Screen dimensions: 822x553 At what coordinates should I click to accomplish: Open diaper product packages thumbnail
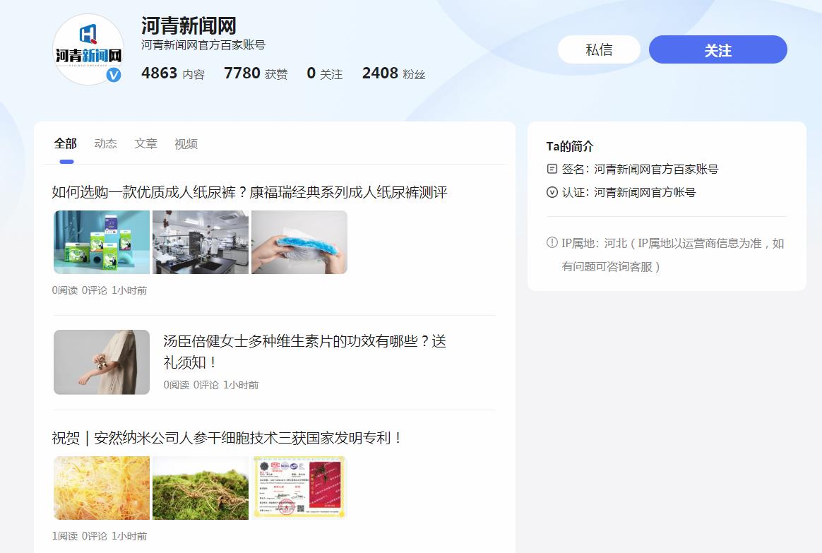pyautogui.click(x=102, y=242)
